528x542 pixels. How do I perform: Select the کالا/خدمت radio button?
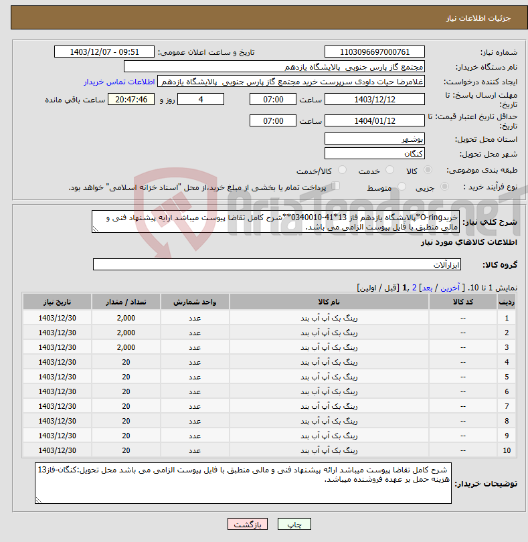coord(342,170)
